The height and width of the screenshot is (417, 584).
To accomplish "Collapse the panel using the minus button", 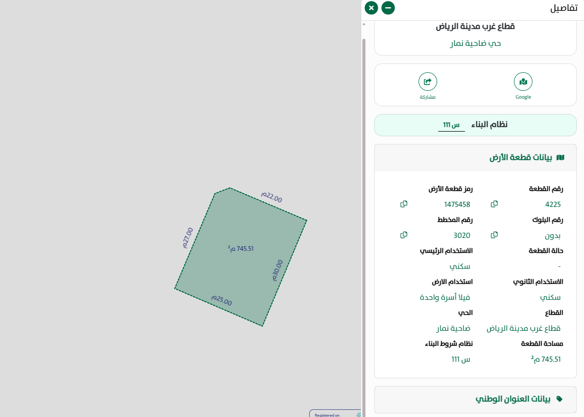I will [388, 8].
